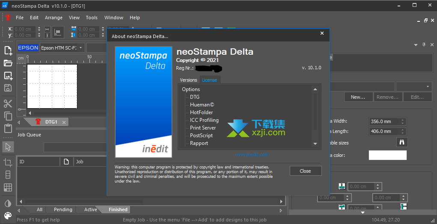The width and height of the screenshot is (437, 224).
Task: Open the File menu
Action: pos(20,18)
